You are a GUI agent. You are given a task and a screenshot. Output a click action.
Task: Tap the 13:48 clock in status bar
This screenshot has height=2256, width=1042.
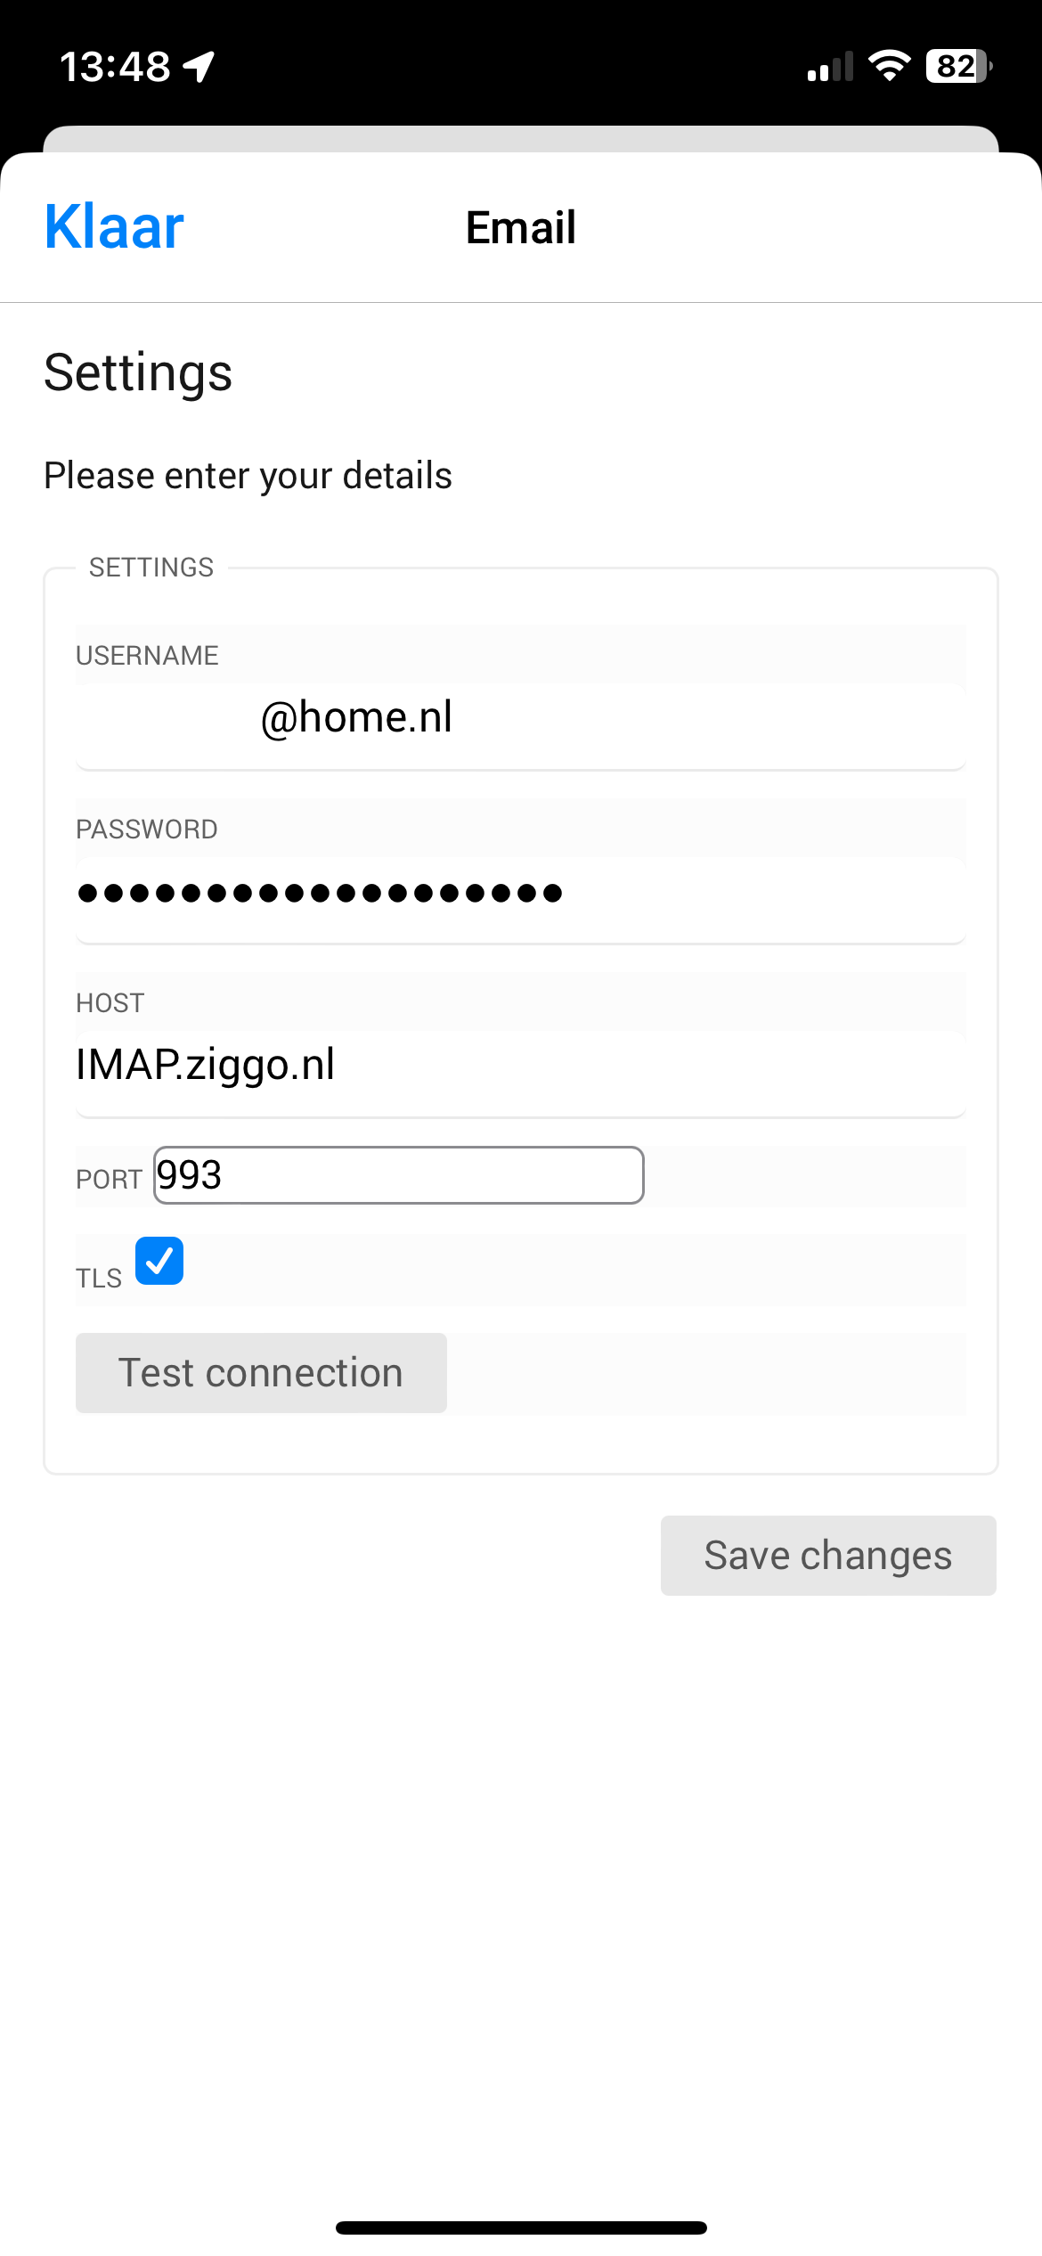(115, 67)
